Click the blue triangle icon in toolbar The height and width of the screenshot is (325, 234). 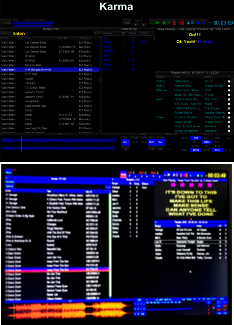[198, 23]
